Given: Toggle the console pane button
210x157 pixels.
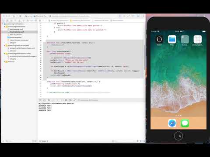Looking at the screenshot, I should tap(143, 141).
